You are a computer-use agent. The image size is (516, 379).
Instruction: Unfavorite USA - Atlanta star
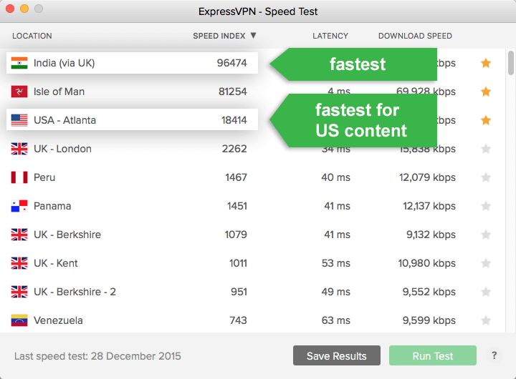click(x=486, y=120)
